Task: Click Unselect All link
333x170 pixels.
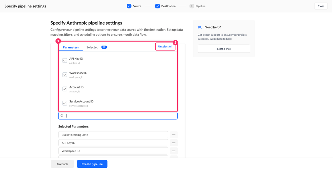Action: point(165,47)
